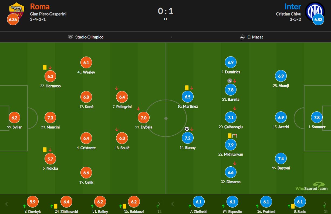This screenshot has width=331, height=214.
Task: Click the substitution arrow above Dybala
Action: tap(138, 109)
